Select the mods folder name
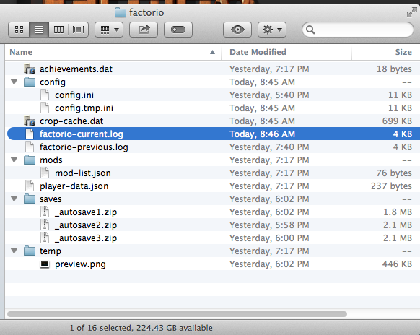The image size is (420, 335). click(x=51, y=160)
